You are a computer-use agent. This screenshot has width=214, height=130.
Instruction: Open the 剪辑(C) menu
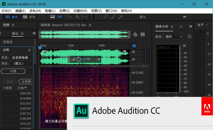pyautogui.click(x=50, y=11)
